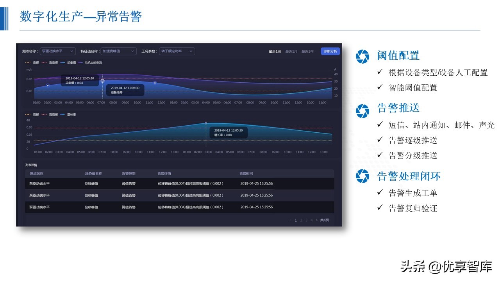Click the 告警分级推送 bullet
Viewport: 500px width, 281px height.
click(413, 155)
